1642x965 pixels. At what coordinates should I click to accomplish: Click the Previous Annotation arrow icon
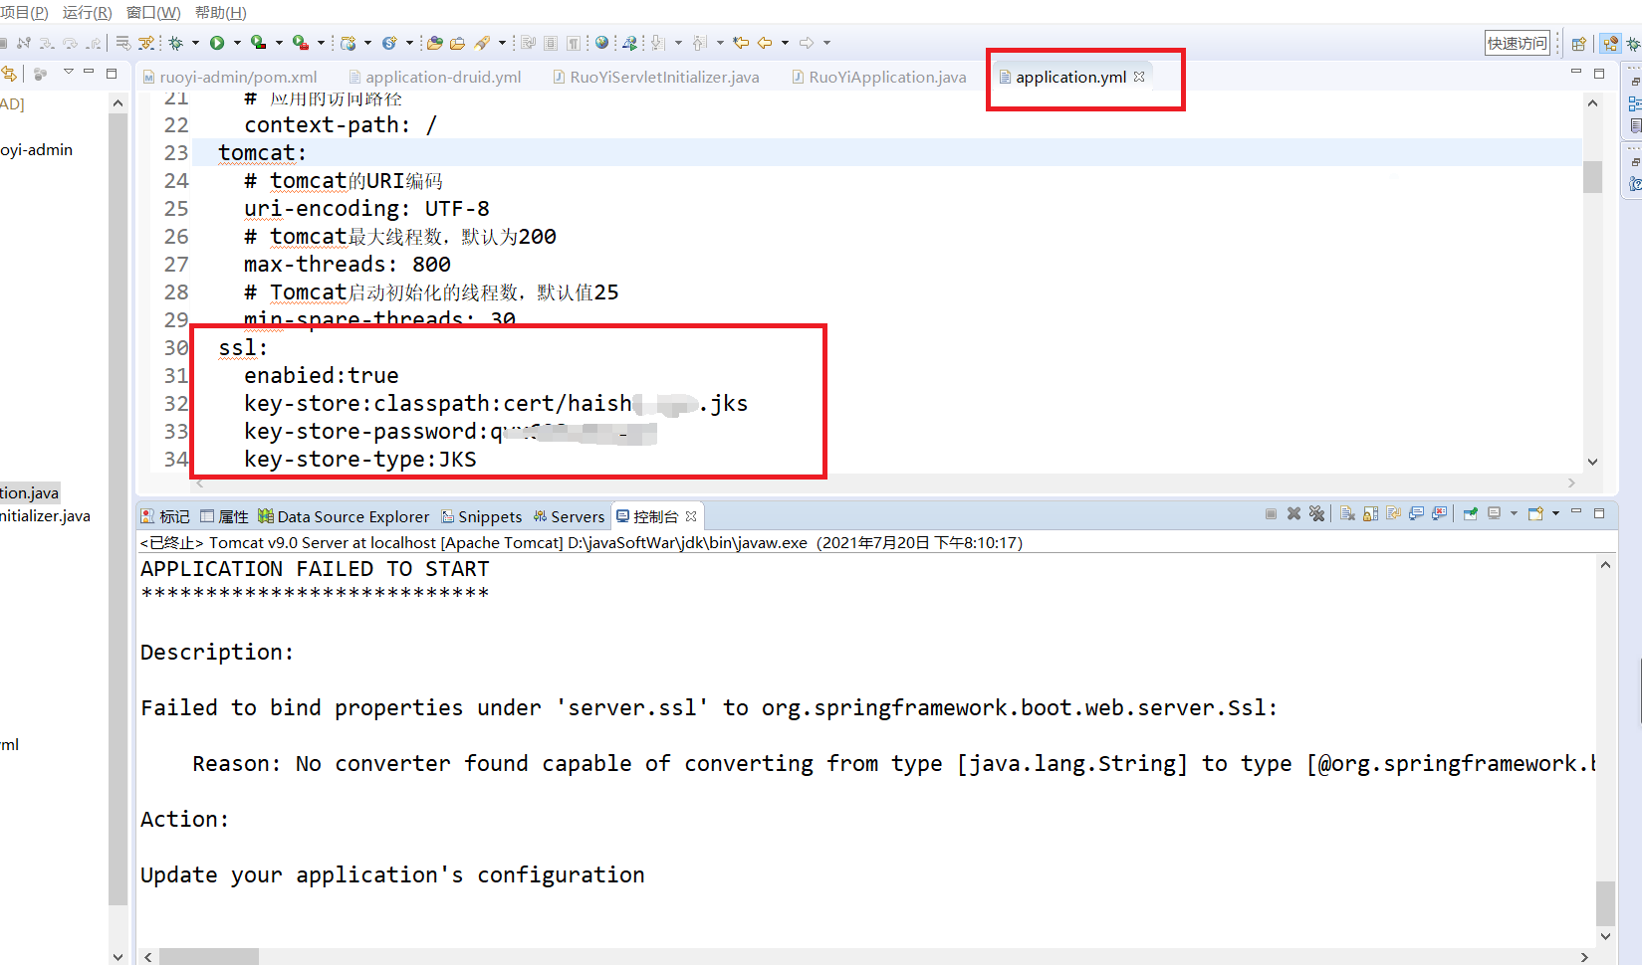(700, 43)
